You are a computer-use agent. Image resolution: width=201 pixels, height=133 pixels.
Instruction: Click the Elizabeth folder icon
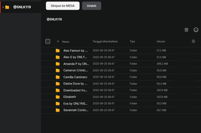(x=58, y=97)
